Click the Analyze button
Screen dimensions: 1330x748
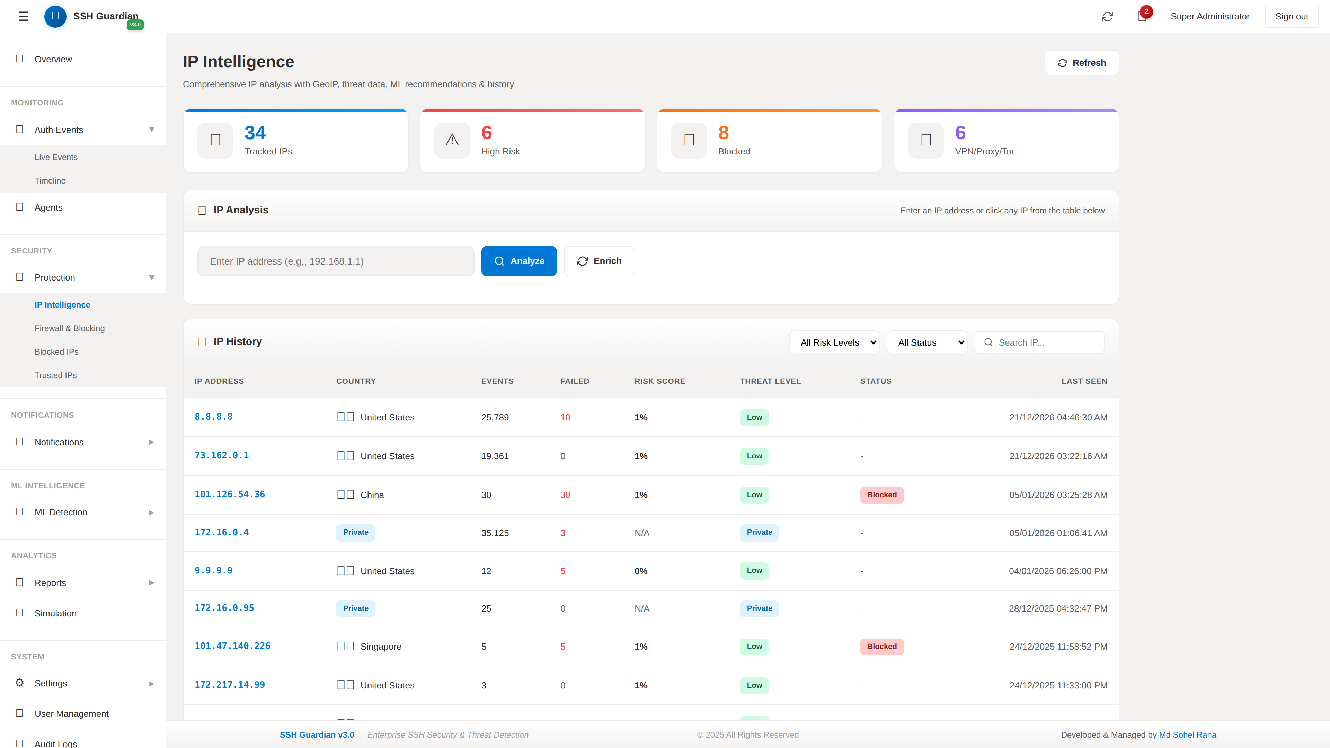coord(519,261)
